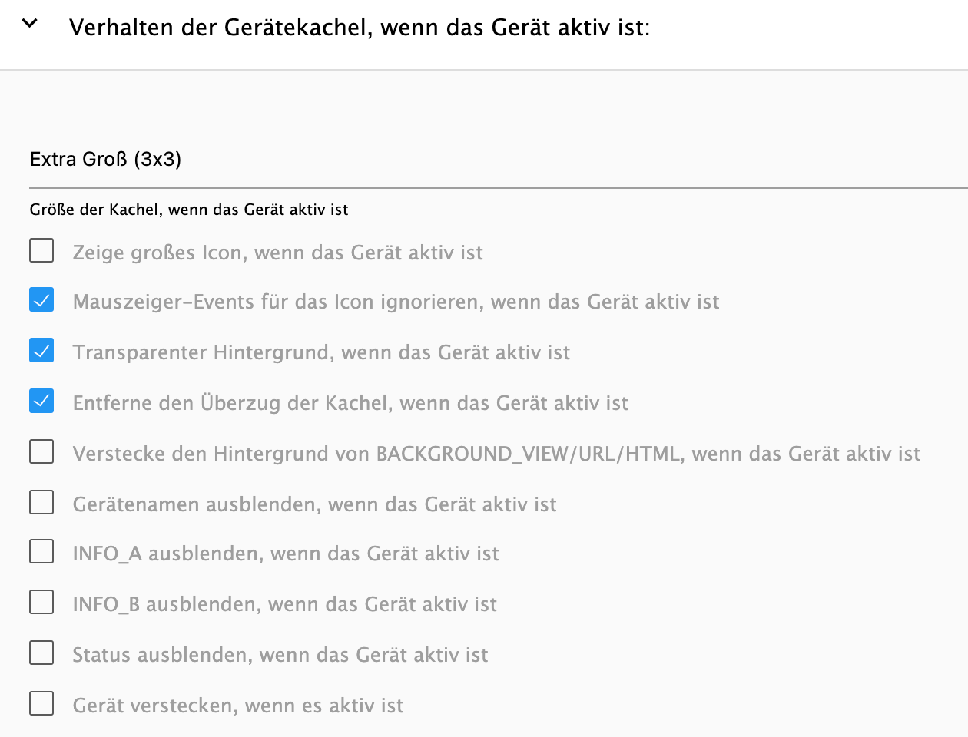
Task: Enable Verstecke den Hintergrund von BACKGROUND_VIEW checkbox
Action: click(x=41, y=451)
